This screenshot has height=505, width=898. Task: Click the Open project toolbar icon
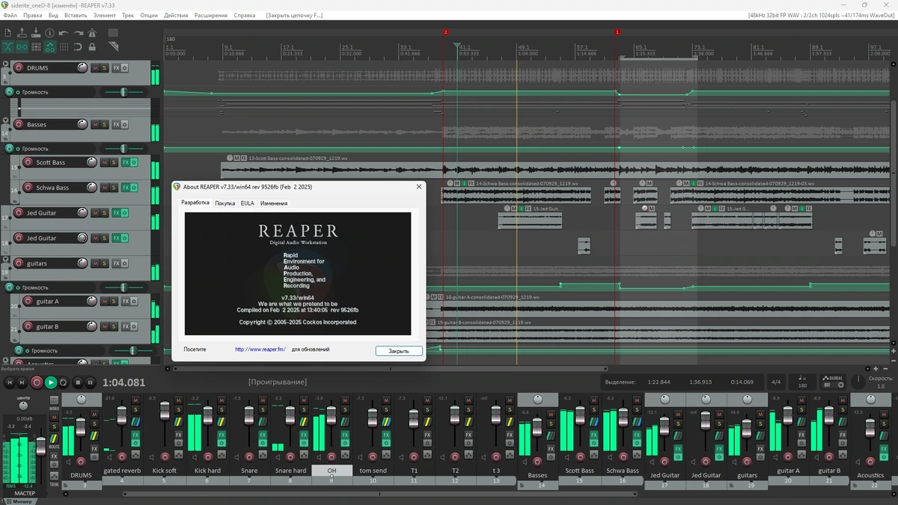tap(22, 33)
